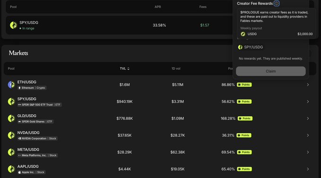Screen dimensions: 321x178
Task: Click the APR column header in positions
Action: point(157,7)
